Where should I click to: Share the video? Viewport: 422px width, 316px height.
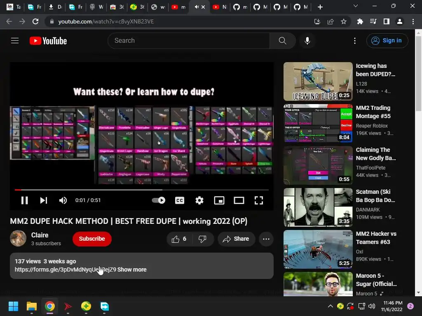[236, 239]
